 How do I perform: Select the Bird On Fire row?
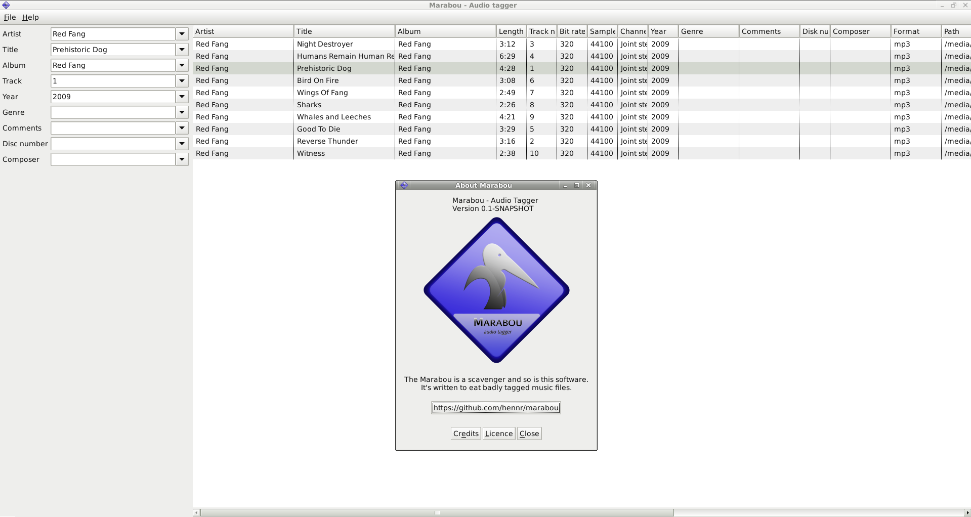[582, 80]
